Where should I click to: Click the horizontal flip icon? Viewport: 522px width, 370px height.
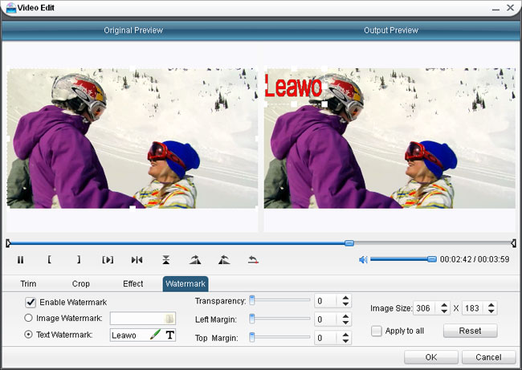(137, 259)
